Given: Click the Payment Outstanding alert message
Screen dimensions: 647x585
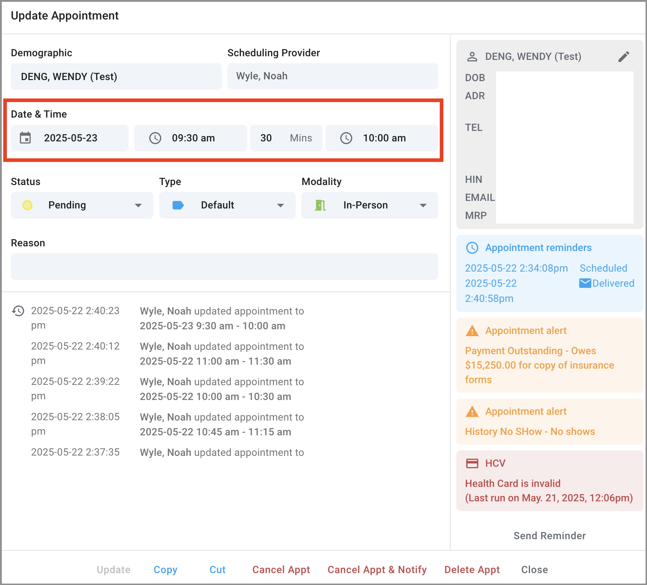Looking at the screenshot, I should tap(539, 365).
